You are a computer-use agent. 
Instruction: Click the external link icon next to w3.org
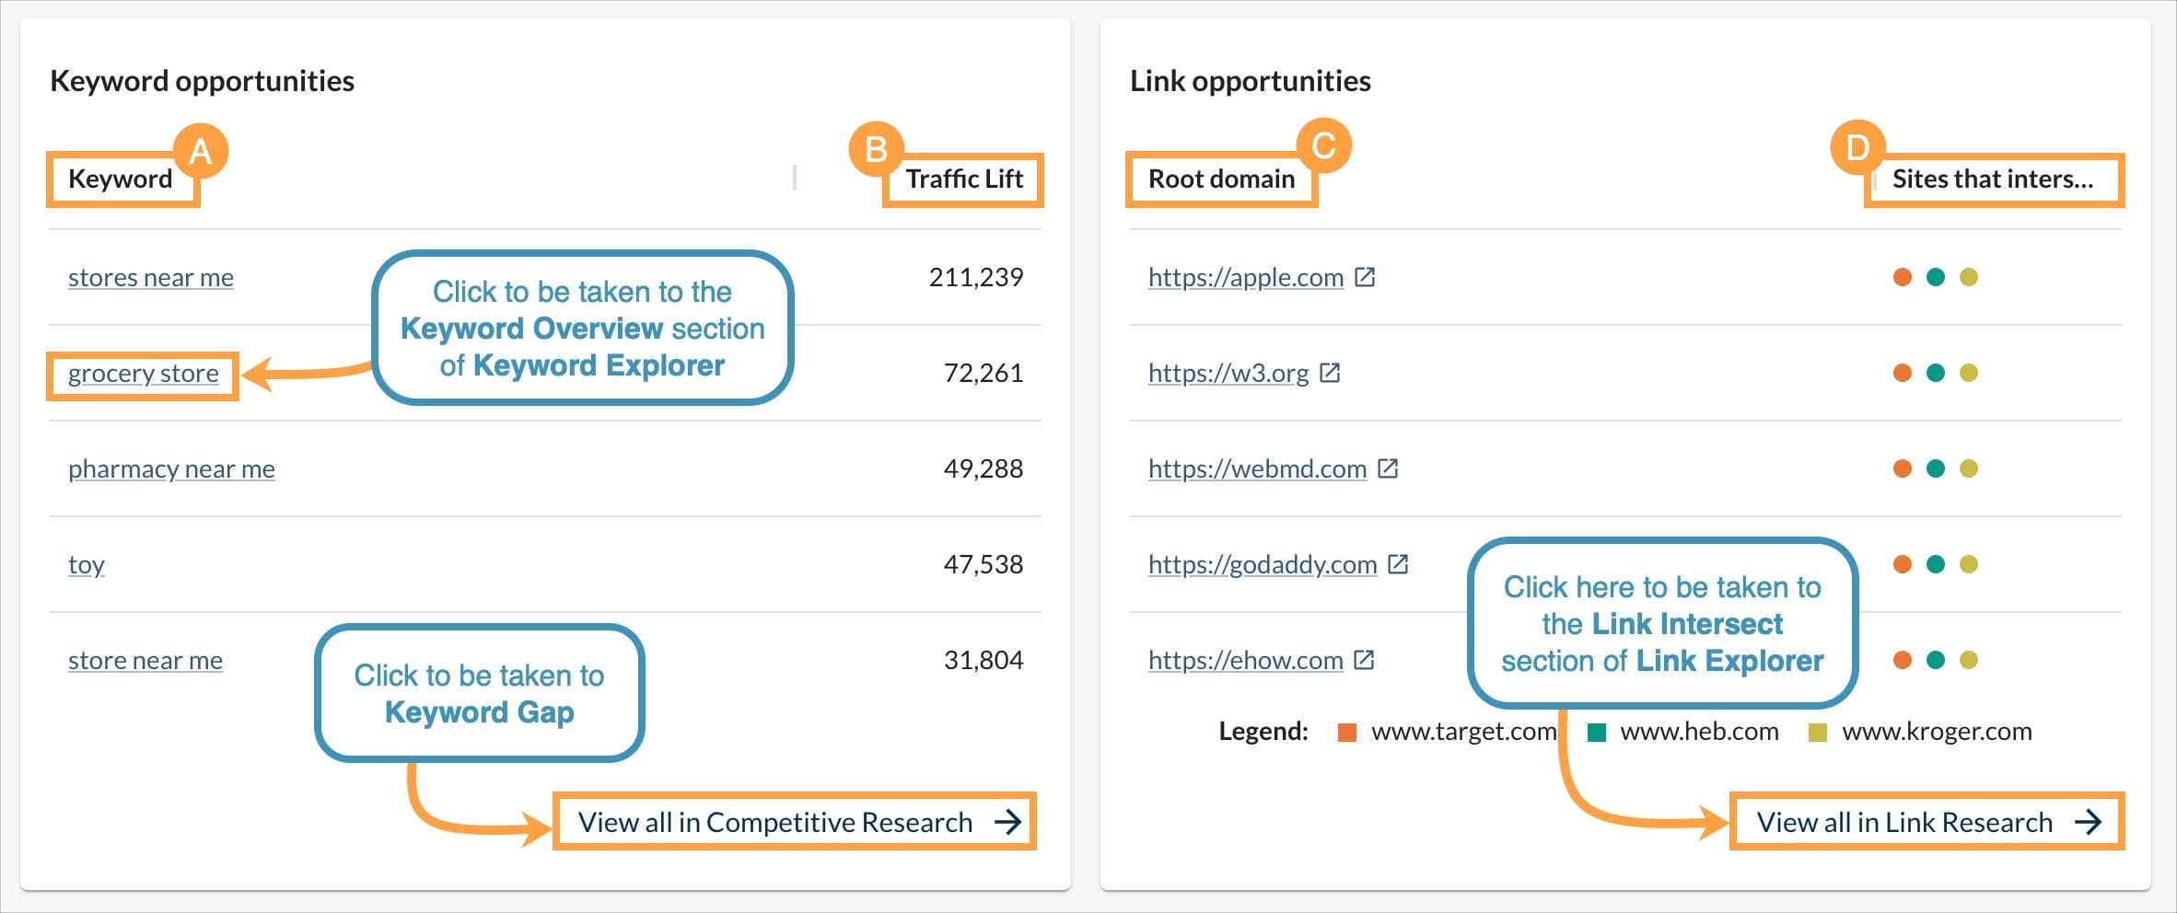tap(1332, 373)
